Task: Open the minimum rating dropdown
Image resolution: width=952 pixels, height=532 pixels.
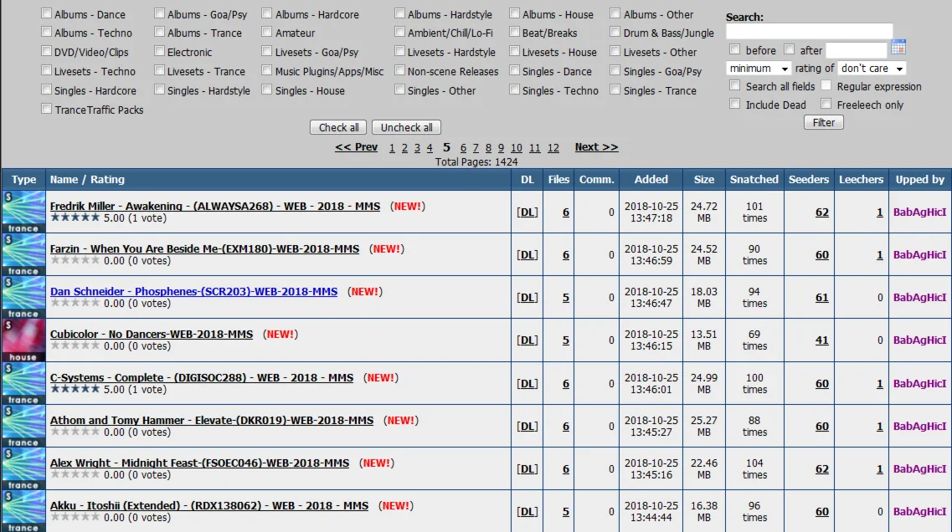Action: coord(759,68)
